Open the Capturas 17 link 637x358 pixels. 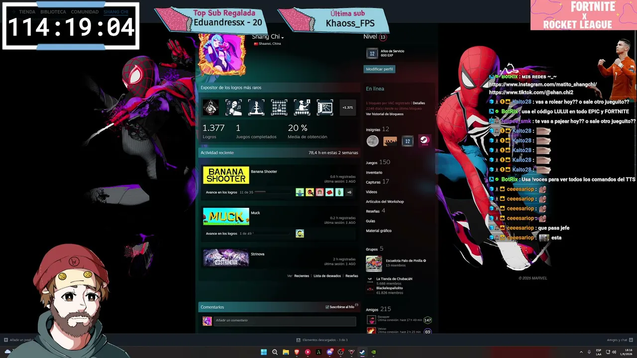pos(377,182)
